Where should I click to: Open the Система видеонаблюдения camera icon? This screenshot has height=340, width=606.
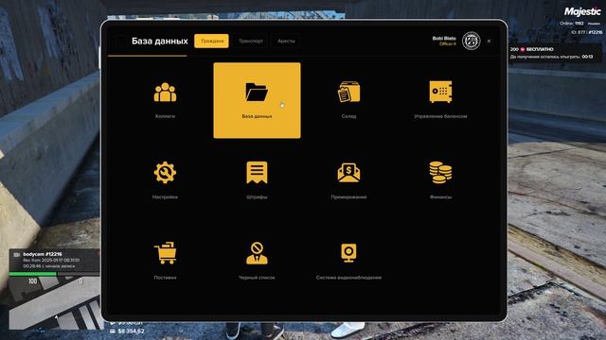coord(348,253)
